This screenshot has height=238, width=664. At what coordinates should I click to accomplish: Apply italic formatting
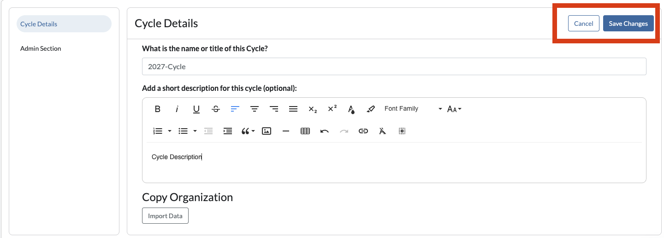(177, 109)
